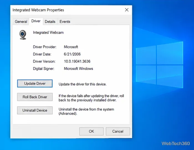Select the 'Digital Signer:' label
194x150 pixels.
point(44,69)
